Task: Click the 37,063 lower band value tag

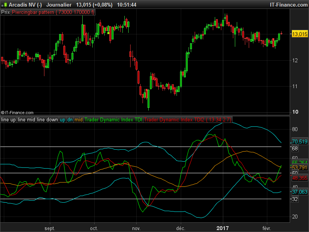Action: [x=300, y=192]
